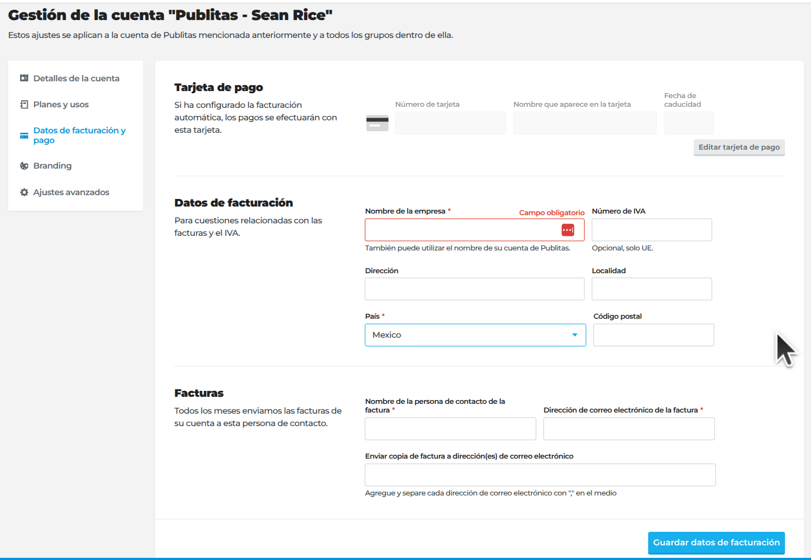
Task: Click the Planes y usos sidebar icon
Action: (x=24, y=105)
